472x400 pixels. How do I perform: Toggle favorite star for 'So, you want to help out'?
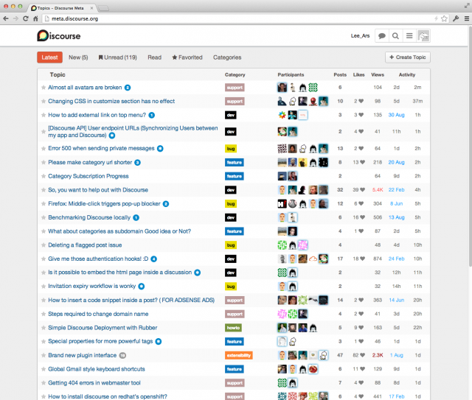(44, 190)
